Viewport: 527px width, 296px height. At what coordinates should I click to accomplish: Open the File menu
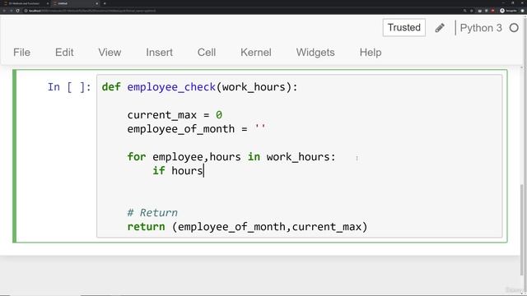(x=22, y=53)
